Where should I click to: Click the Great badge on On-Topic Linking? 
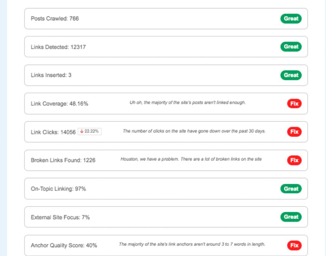point(291,189)
